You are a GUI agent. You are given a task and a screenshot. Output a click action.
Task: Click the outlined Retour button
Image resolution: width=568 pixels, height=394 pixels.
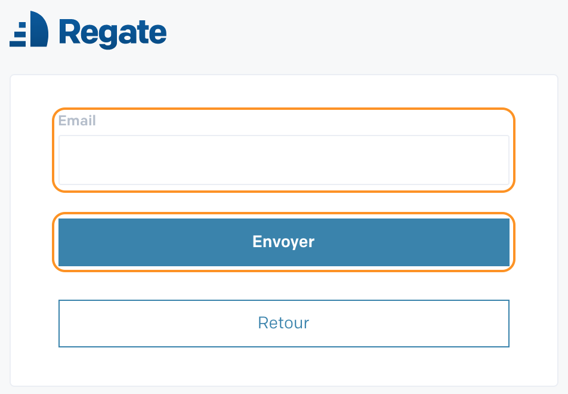click(x=284, y=324)
